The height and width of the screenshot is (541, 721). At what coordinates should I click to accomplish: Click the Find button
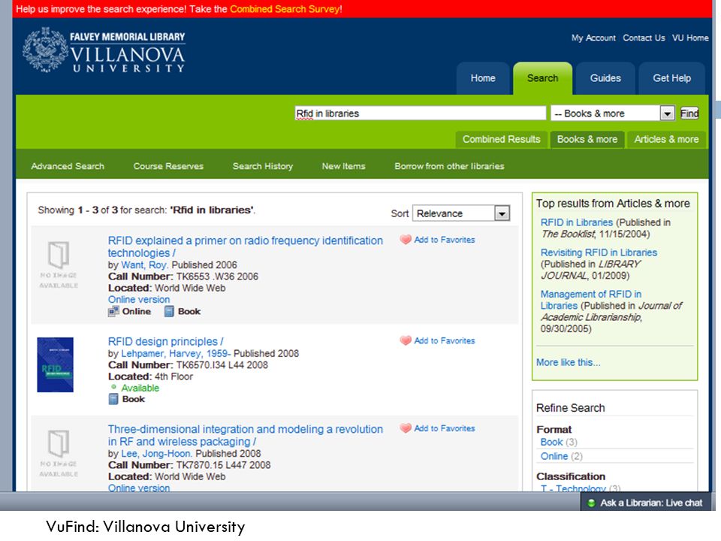click(x=689, y=113)
